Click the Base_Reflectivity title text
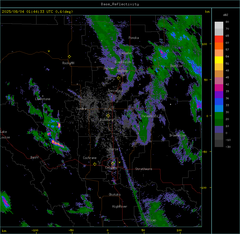240x234 pixels. (120, 4)
